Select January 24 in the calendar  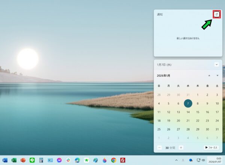click(217, 121)
